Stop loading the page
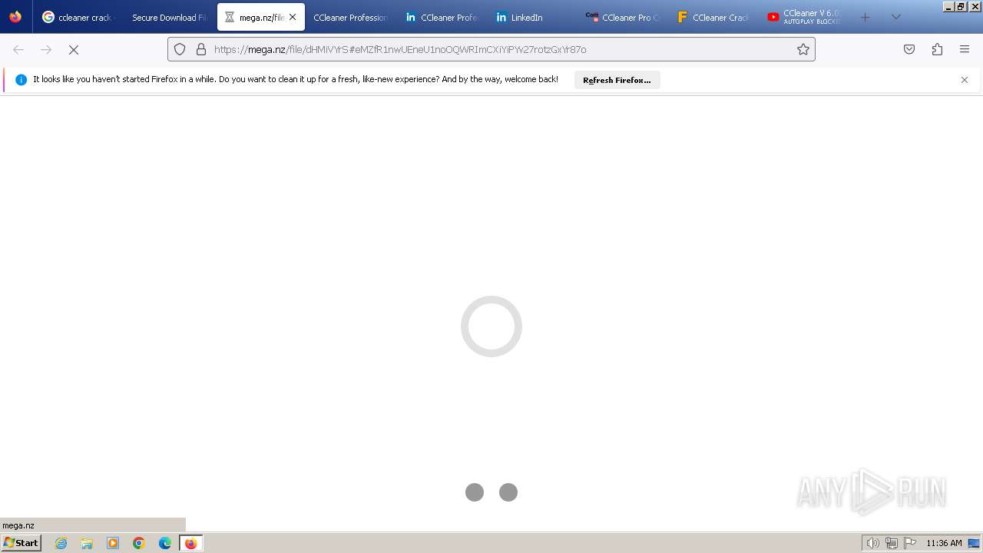 [74, 49]
